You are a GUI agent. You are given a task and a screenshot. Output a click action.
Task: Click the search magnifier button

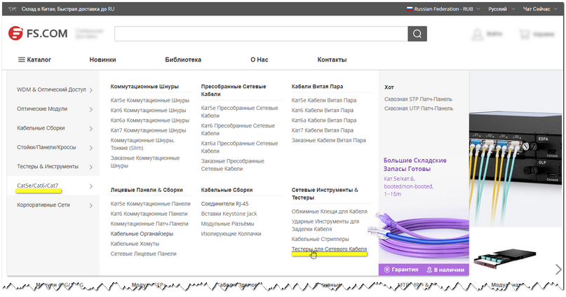417,34
